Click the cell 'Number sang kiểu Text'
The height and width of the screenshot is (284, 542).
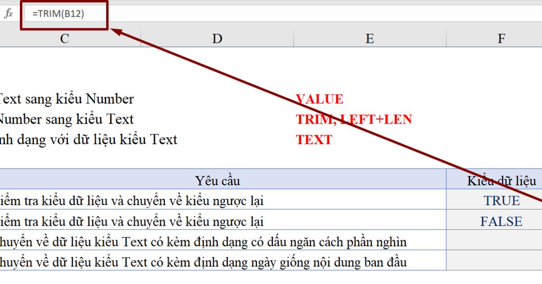coord(66,119)
